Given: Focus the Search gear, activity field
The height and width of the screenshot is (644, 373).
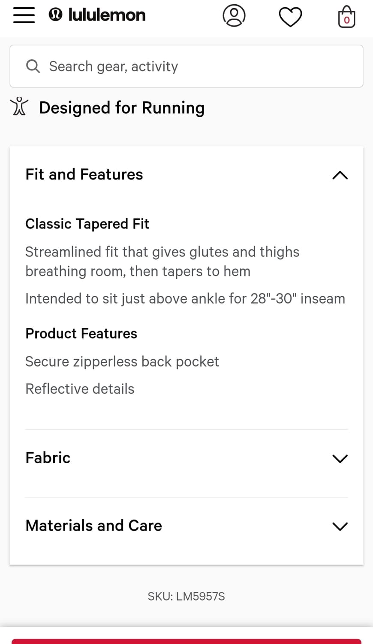Looking at the screenshot, I should pyautogui.click(x=193, y=66).
